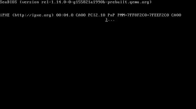Click the opening parenthesis before "version"
196x109 pixels.
coord(21,2)
